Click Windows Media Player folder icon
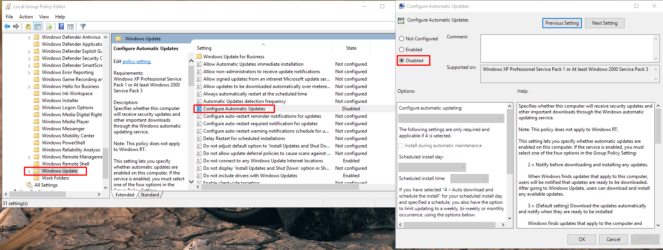 pyautogui.click(x=36, y=122)
